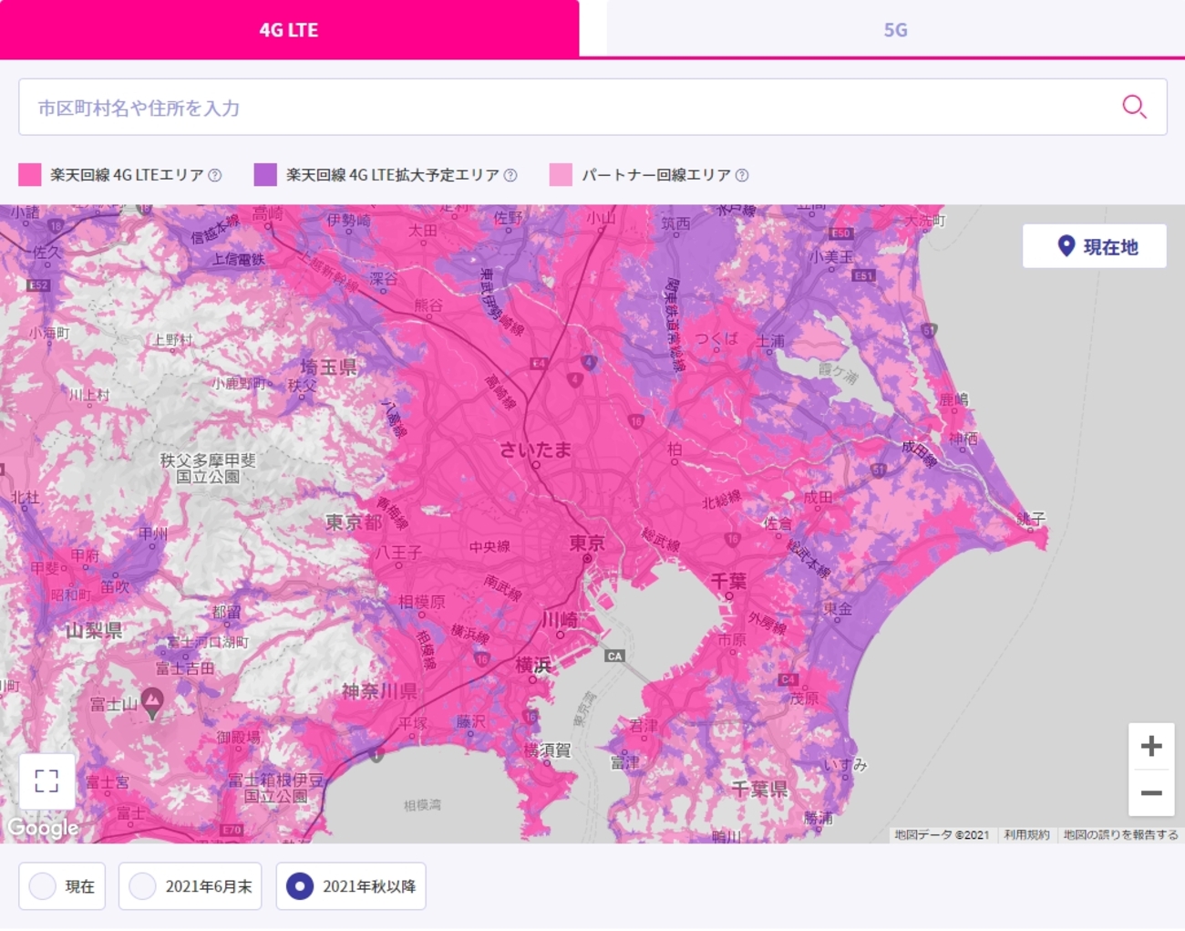This screenshot has width=1185, height=931.
Task: Click the 柏 city label
Action: (x=675, y=449)
